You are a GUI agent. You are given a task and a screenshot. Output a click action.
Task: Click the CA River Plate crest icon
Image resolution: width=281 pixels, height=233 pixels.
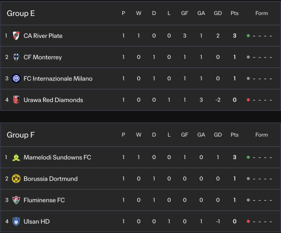pyautogui.click(x=16, y=36)
